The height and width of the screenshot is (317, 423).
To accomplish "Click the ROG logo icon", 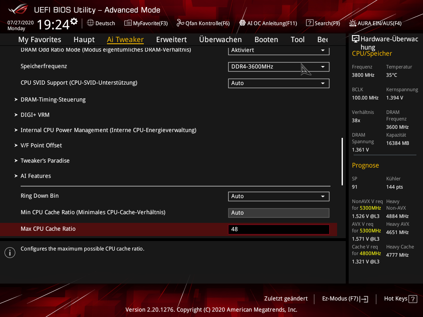I will (18, 9).
